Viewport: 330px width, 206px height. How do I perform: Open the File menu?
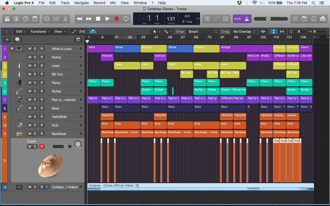coord(42,3)
